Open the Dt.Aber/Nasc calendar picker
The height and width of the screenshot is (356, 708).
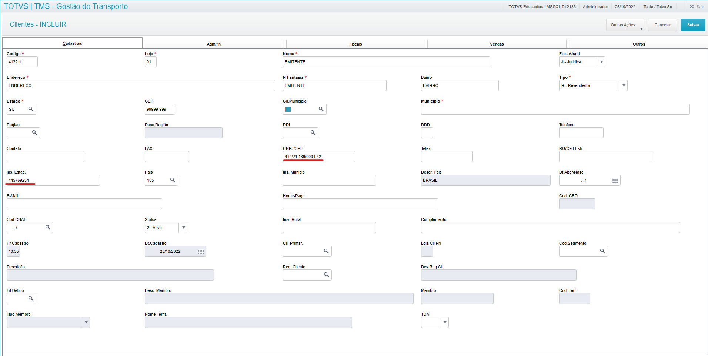(x=615, y=180)
